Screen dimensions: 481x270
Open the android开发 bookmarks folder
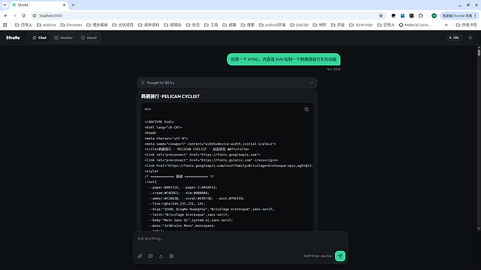pos(273,25)
